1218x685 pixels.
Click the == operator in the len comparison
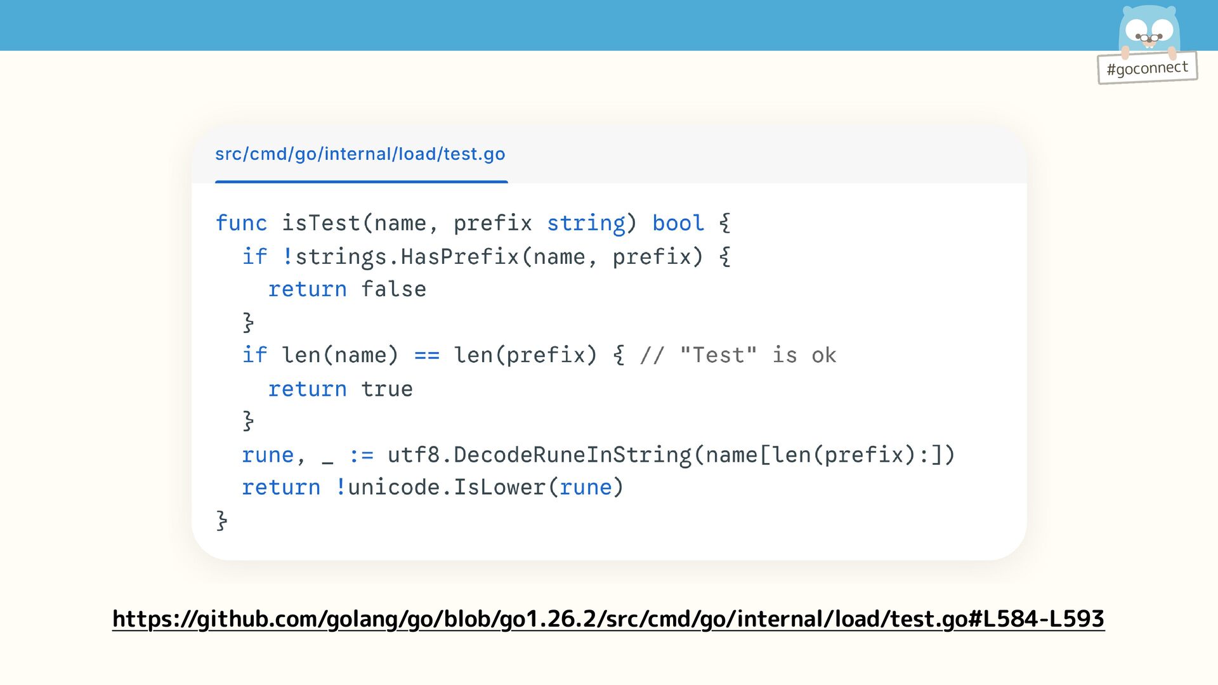(x=426, y=355)
